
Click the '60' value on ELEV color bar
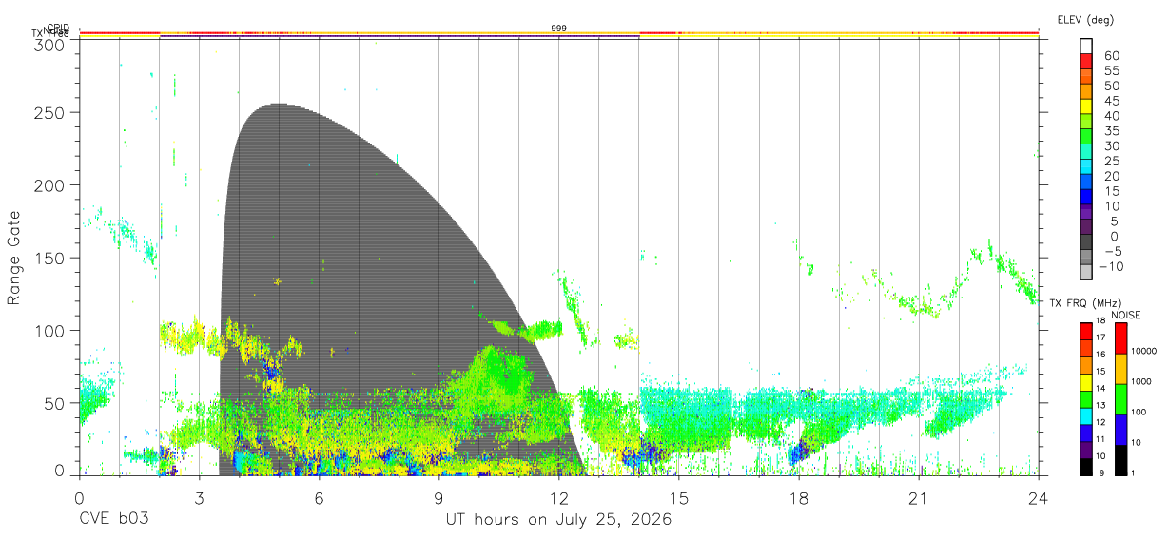coord(1112,56)
